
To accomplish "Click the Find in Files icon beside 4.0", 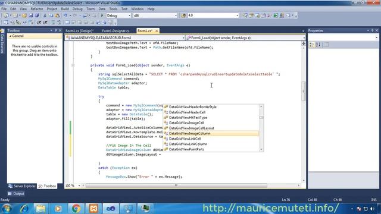I will (x=183, y=15).
